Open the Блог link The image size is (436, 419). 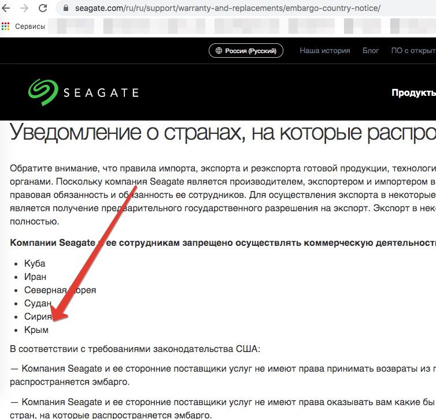point(371,51)
